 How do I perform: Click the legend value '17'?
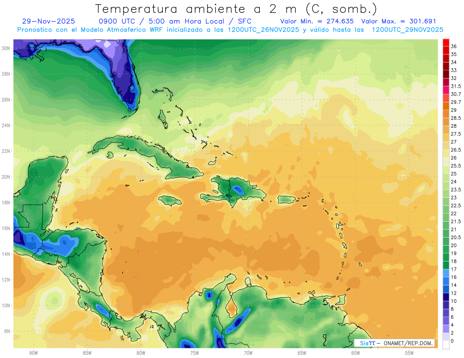coord(454,269)
